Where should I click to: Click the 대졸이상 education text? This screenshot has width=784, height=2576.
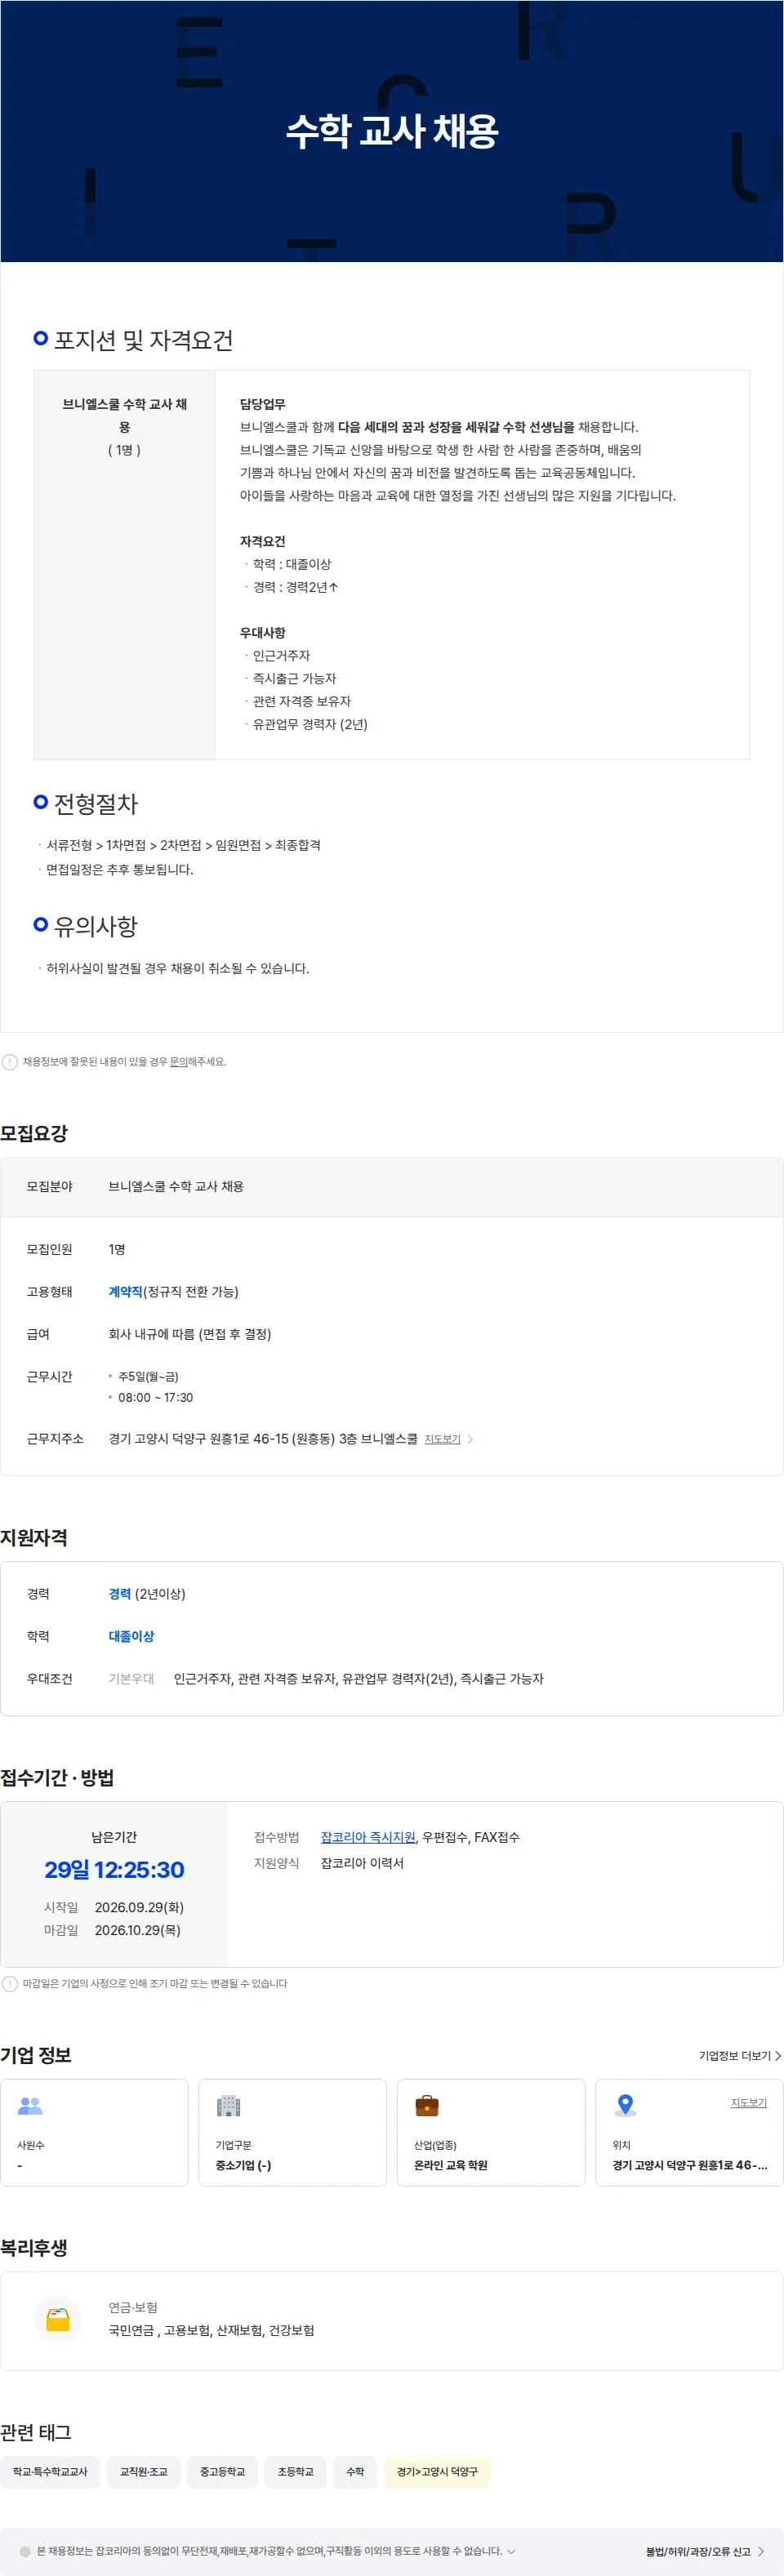coord(131,1636)
